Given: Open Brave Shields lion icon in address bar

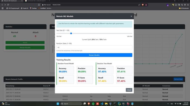Looking at the screenshot, I should click(143, 5).
